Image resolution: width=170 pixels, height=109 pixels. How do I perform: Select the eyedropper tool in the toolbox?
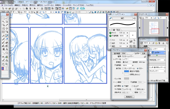(7, 25)
